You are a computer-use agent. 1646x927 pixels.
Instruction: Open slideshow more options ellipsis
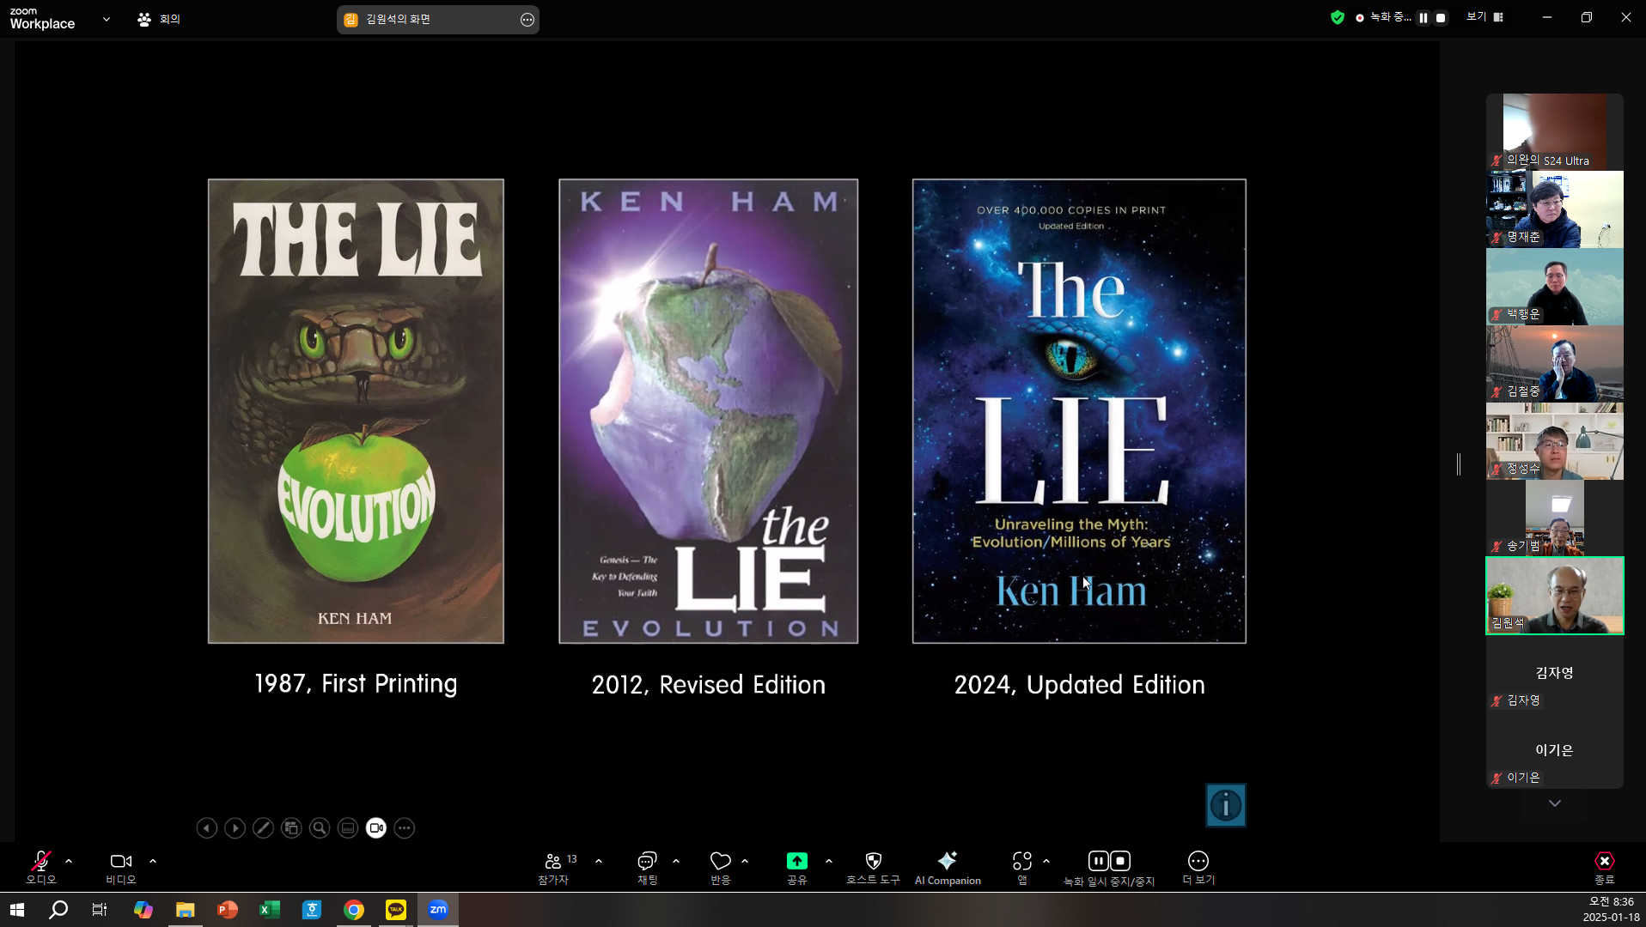click(x=405, y=828)
